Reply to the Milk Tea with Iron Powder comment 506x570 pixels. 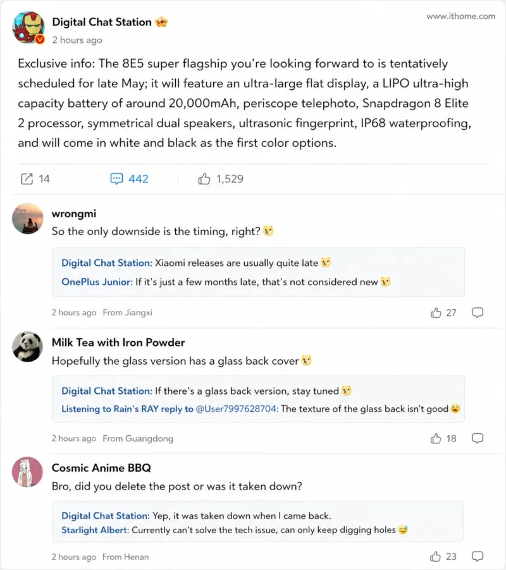coord(478,438)
